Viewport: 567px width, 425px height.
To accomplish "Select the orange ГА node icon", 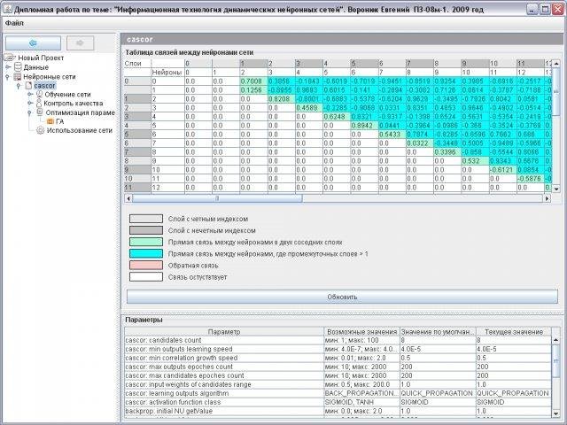I will (x=50, y=121).
